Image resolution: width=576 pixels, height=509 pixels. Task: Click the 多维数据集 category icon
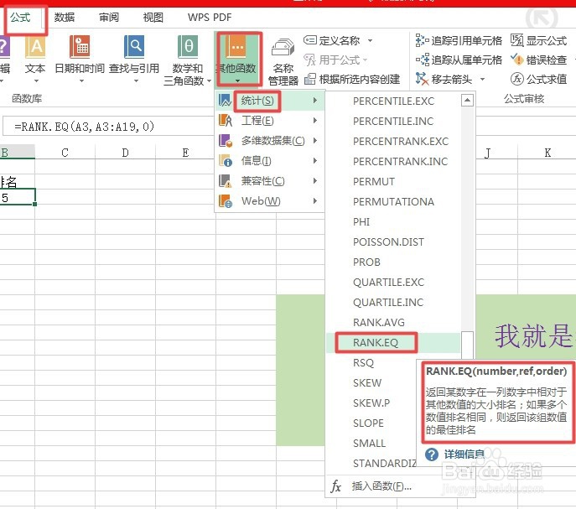(x=225, y=140)
